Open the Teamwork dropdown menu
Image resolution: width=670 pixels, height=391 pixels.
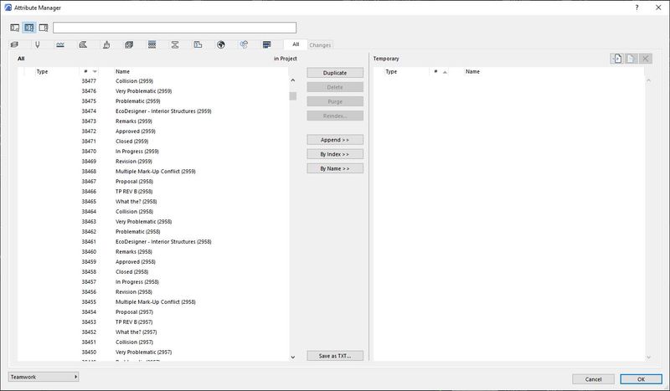click(44, 377)
